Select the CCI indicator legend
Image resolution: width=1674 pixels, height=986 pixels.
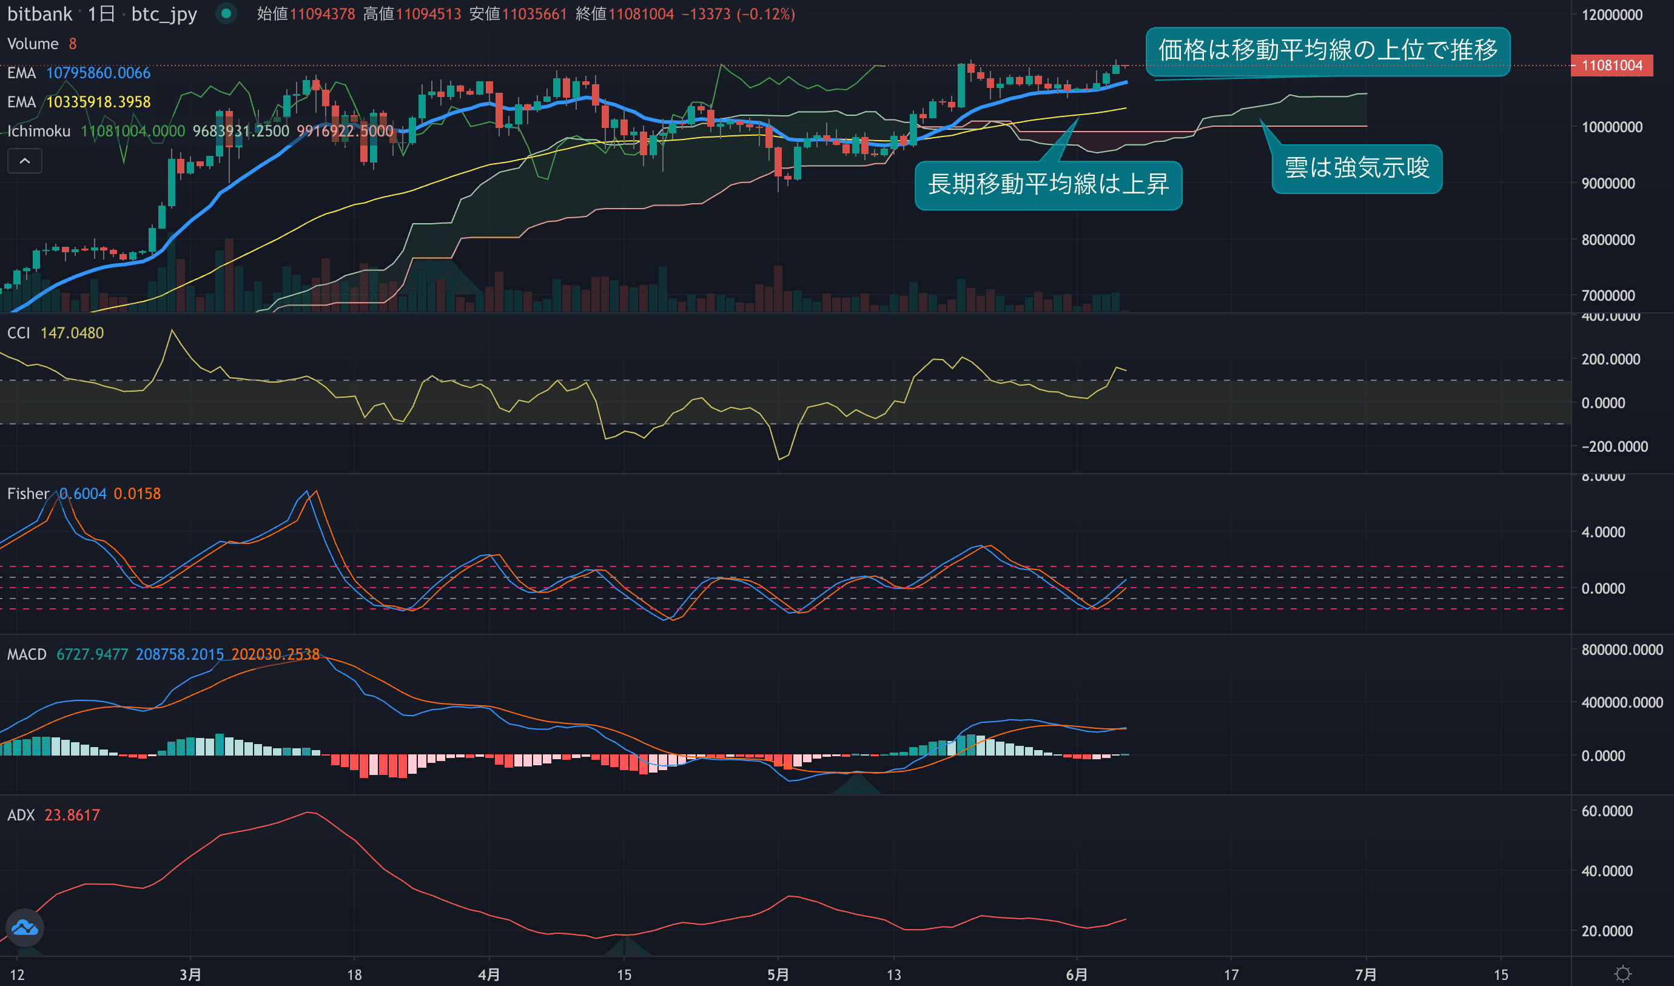(x=19, y=333)
